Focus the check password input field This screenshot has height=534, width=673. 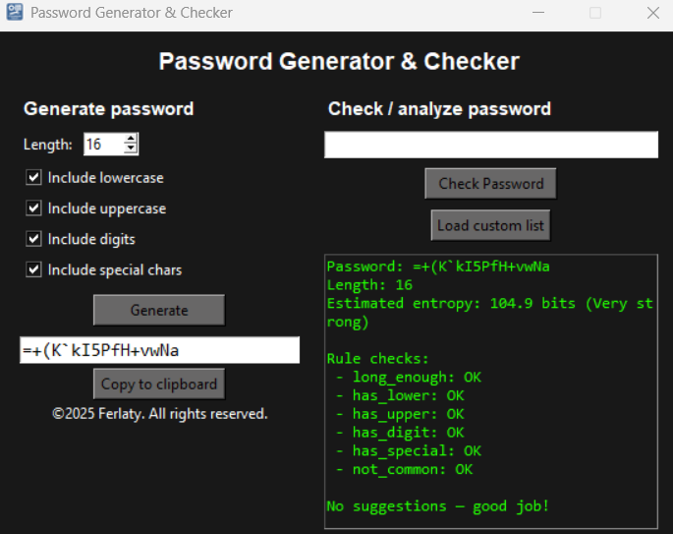(x=490, y=146)
